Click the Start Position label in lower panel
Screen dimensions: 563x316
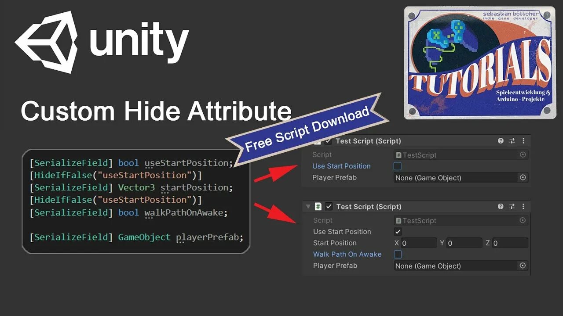[x=335, y=243]
